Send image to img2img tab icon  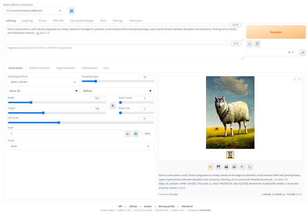pos(234,167)
